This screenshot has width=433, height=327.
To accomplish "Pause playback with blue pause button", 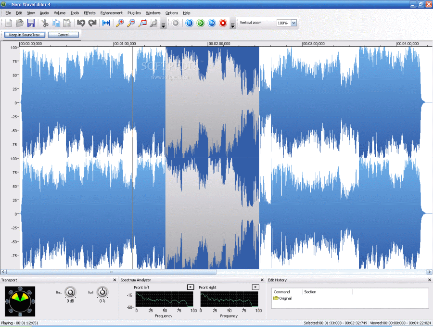I will tap(189, 23).
